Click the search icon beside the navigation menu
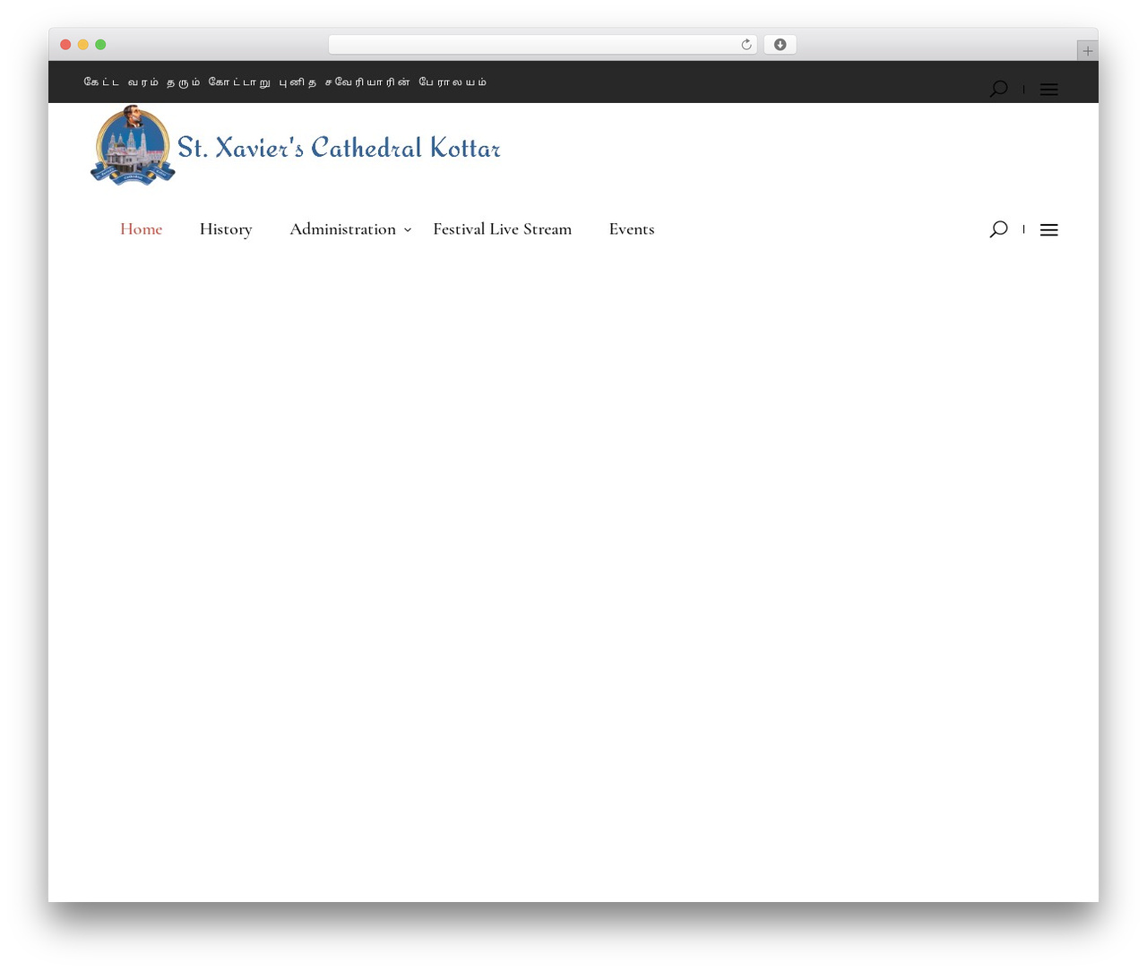 998,229
